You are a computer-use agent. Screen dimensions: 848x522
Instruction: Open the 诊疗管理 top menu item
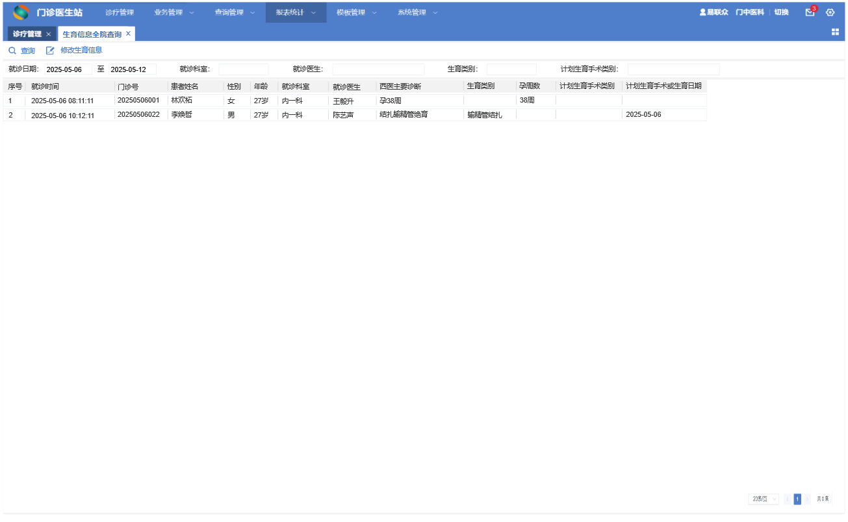click(120, 12)
